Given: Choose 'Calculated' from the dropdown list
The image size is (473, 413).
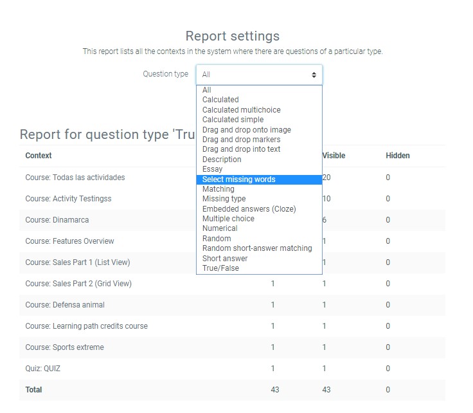Looking at the screenshot, I should tap(220, 100).
